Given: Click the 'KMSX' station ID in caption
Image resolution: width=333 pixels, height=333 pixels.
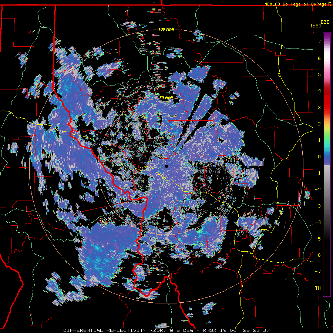Looking at the screenshot, I should [x=210, y=330].
